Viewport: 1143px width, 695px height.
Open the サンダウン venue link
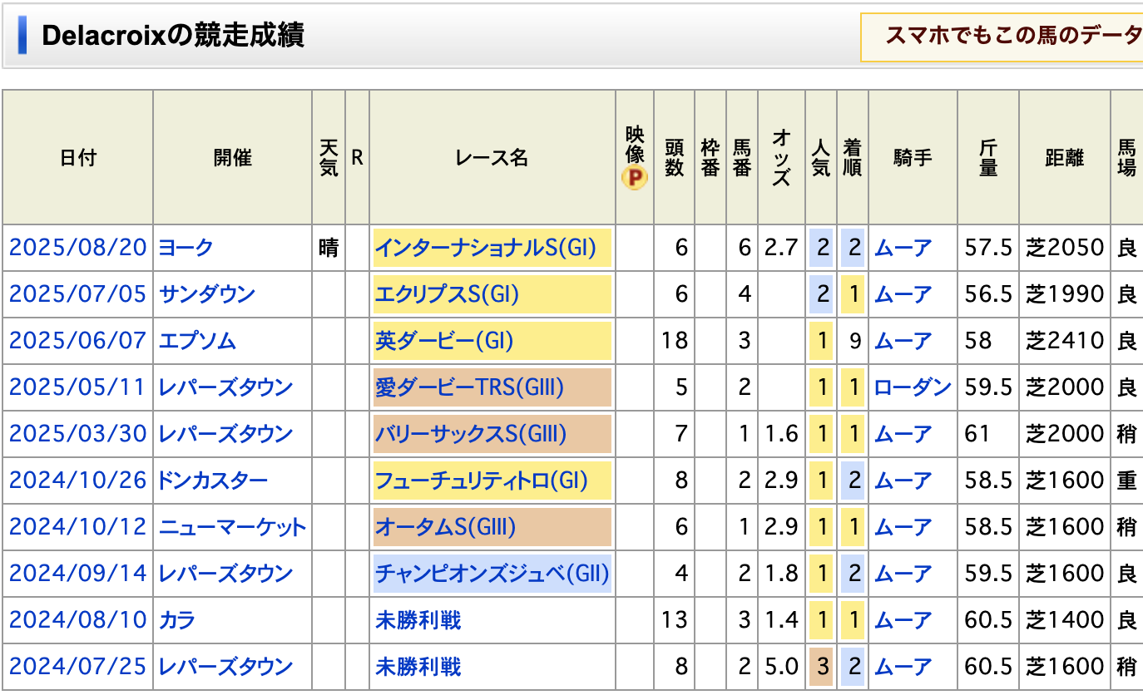pyautogui.click(x=206, y=294)
